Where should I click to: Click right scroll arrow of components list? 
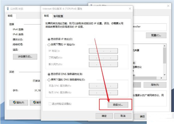tap(161, 78)
